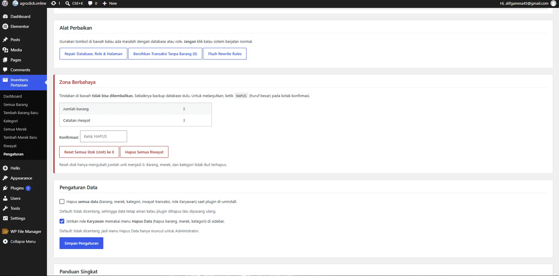
Task: Click the comments bubble icon in admin bar
Action: (x=90, y=3)
